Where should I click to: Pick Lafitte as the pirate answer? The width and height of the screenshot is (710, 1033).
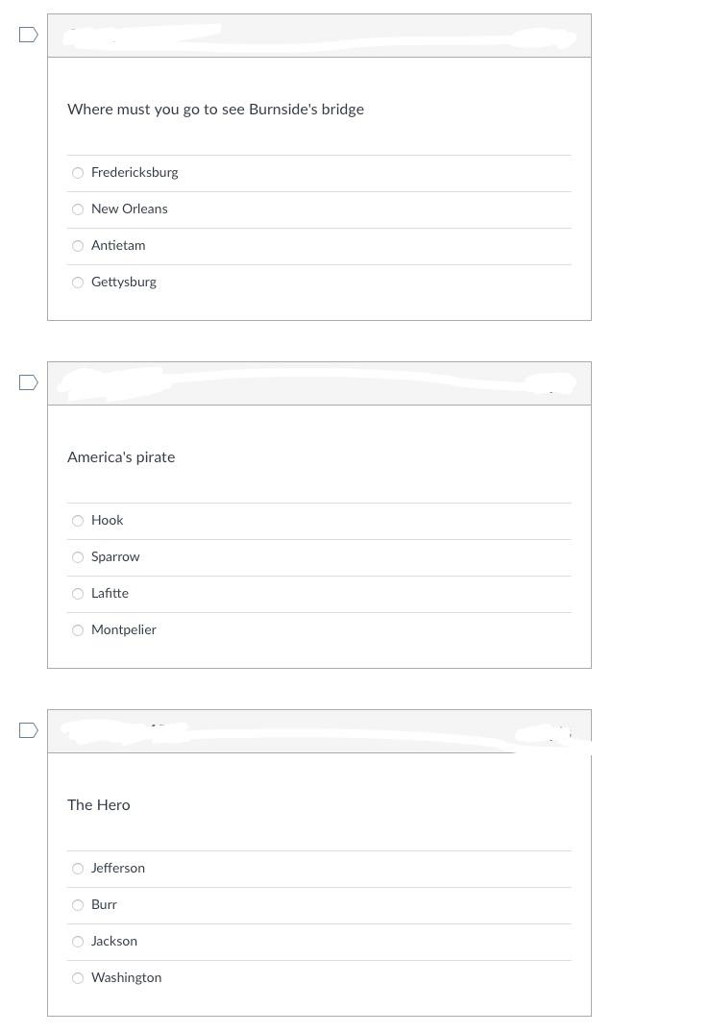pyautogui.click(x=78, y=594)
